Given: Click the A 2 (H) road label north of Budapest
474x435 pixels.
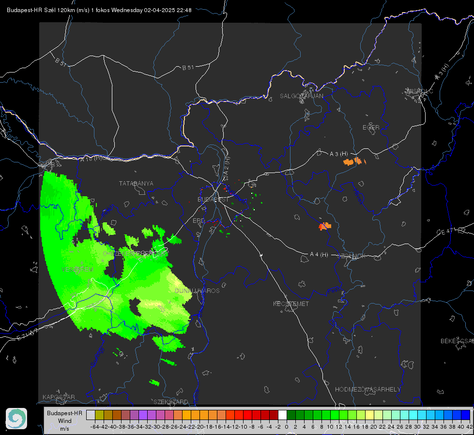Looking at the screenshot, I should point(227,166).
